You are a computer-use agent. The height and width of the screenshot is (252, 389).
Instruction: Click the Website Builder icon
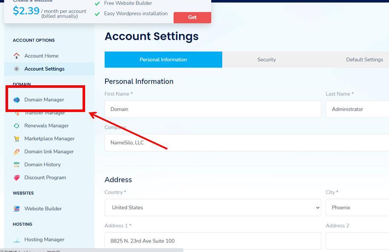pyautogui.click(x=16, y=209)
